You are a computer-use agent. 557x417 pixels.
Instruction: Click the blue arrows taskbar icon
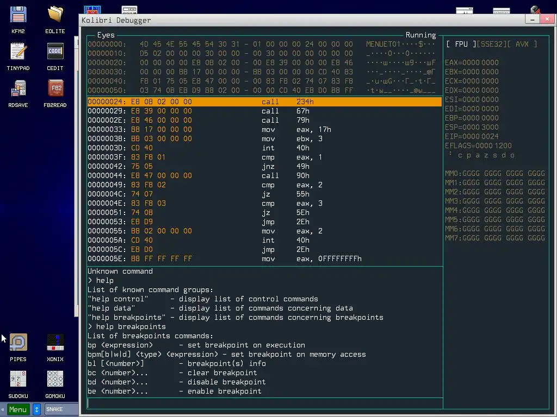tap(36, 409)
